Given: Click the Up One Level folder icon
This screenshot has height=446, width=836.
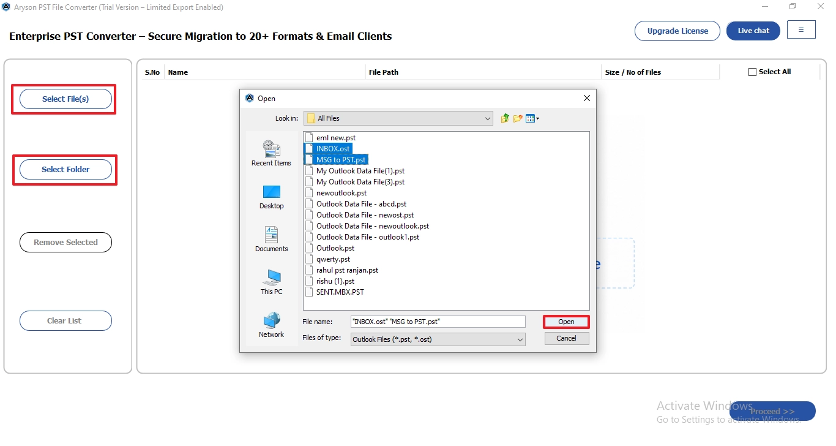Looking at the screenshot, I should pyautogui.click(x=505, y=118).
